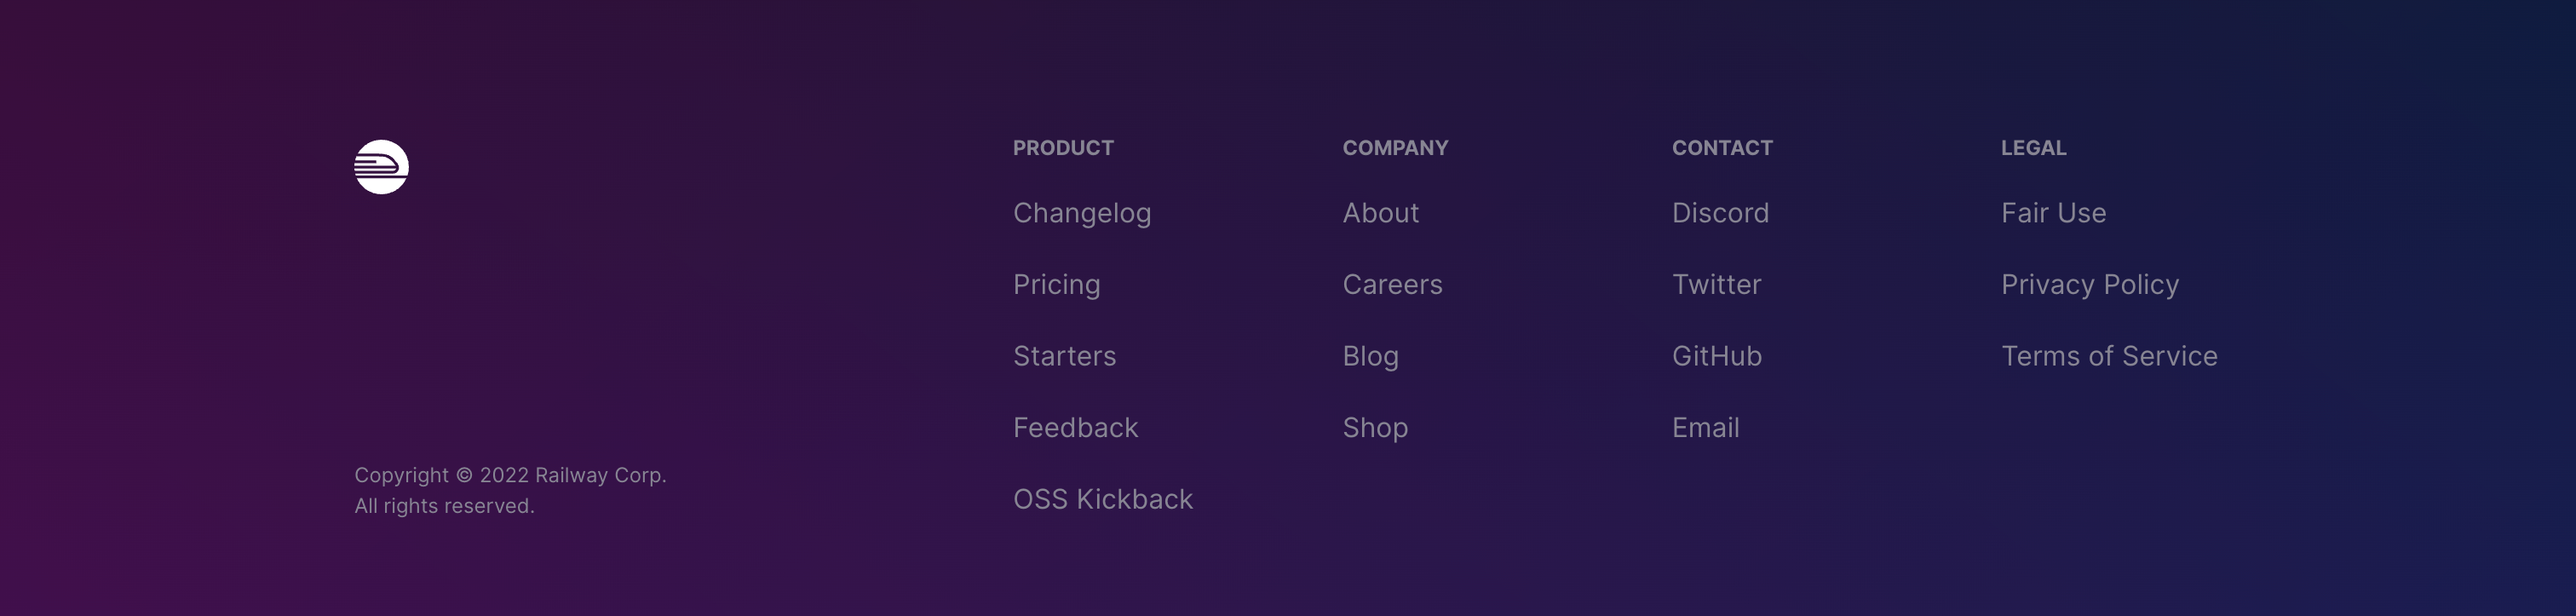Click the Copyright 2022 Railway Corp. text
Image resolution: width=2576 pixels, height=616 pixels.
click(510, 475)
